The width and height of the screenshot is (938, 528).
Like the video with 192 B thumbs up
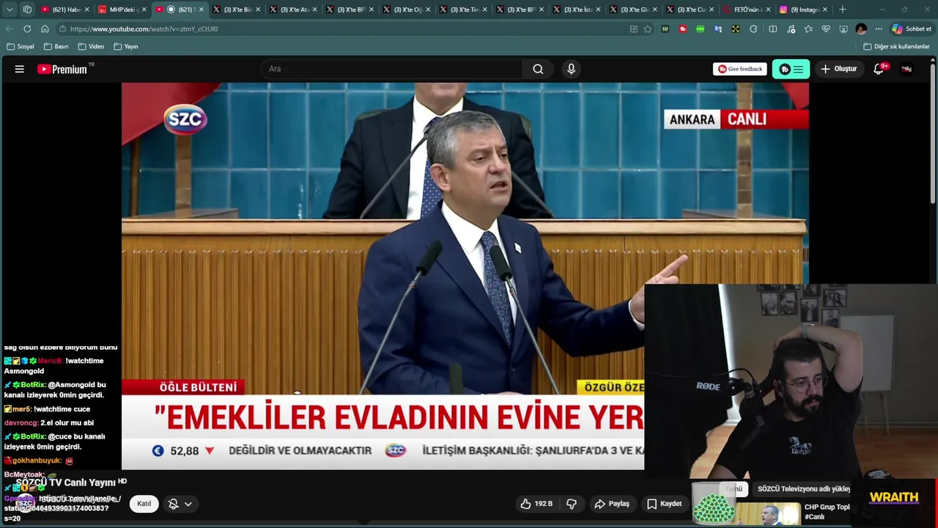click(x=536, y=504)
